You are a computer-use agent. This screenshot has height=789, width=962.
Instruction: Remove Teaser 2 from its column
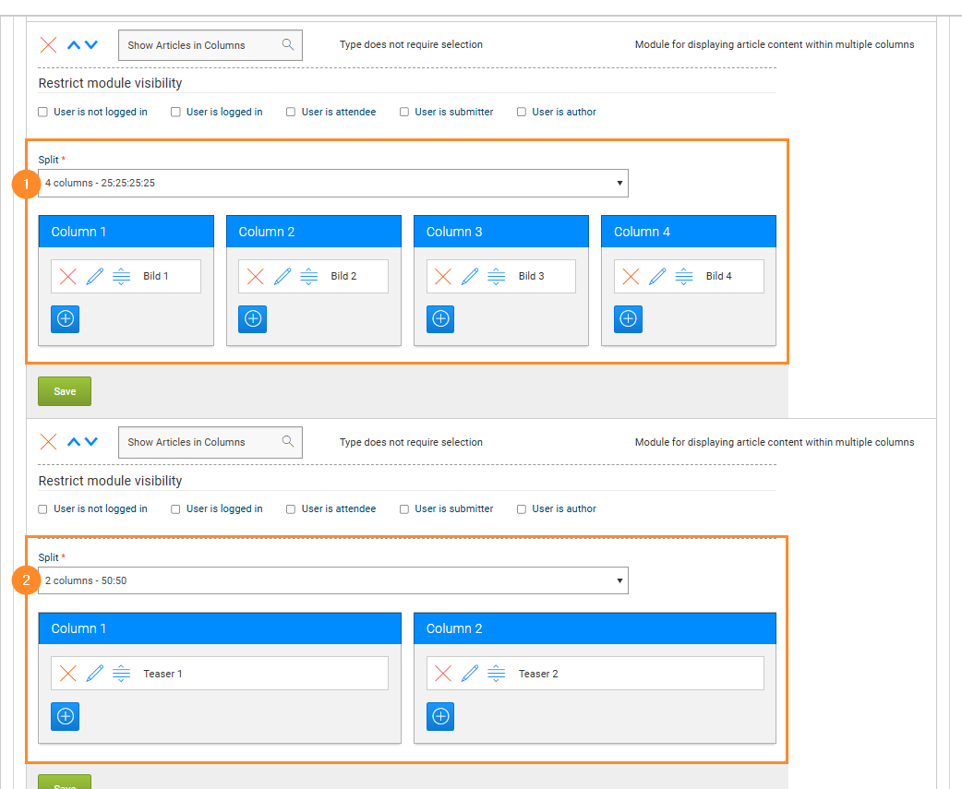[x=443, y=674]
